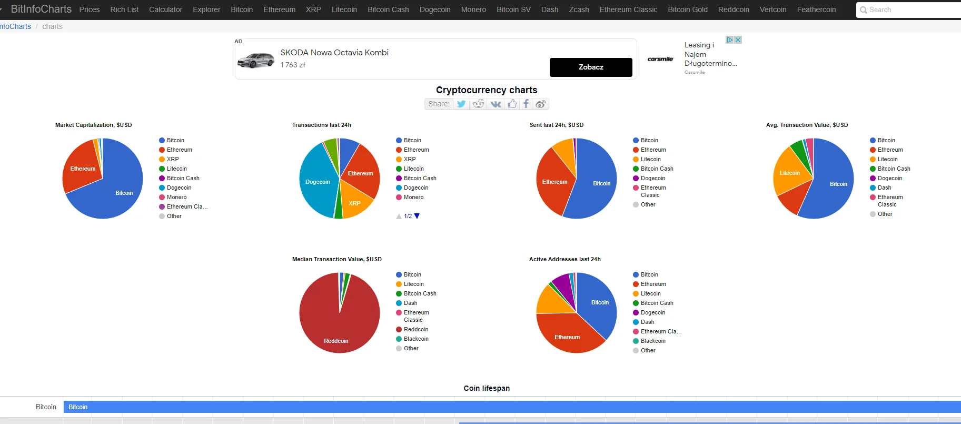Open the Explorer menu

click(x=206, y=9)
